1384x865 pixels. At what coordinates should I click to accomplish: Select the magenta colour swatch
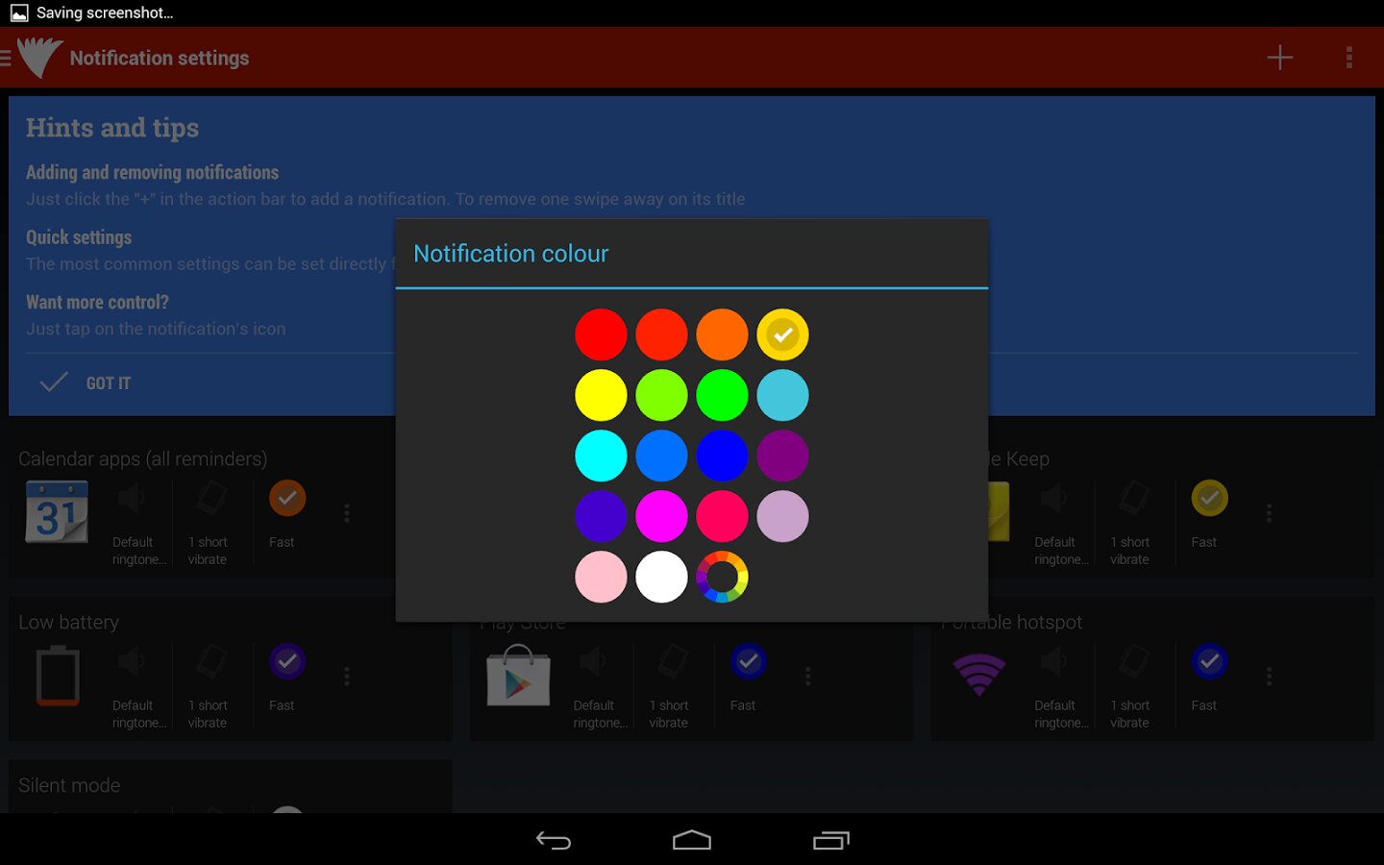[x=661, y=516]
